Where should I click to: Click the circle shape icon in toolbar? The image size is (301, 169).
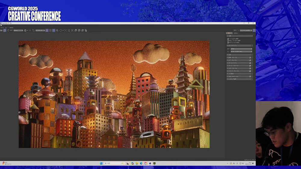[61, 30]
